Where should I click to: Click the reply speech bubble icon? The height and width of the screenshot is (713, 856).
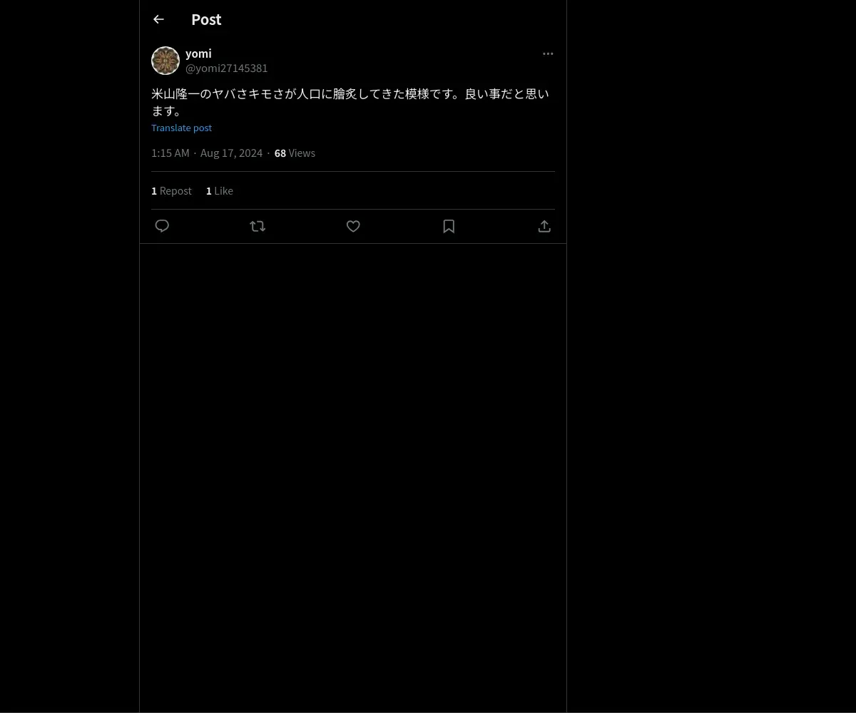tap(162, 226)
